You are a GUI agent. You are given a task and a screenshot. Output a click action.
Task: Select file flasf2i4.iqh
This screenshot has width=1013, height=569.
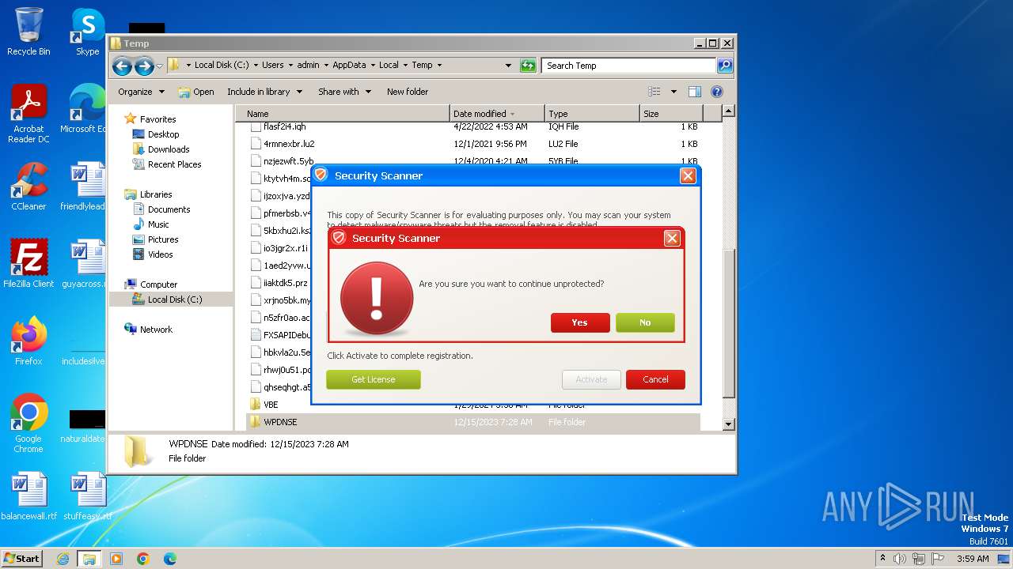tap(473, 126)
